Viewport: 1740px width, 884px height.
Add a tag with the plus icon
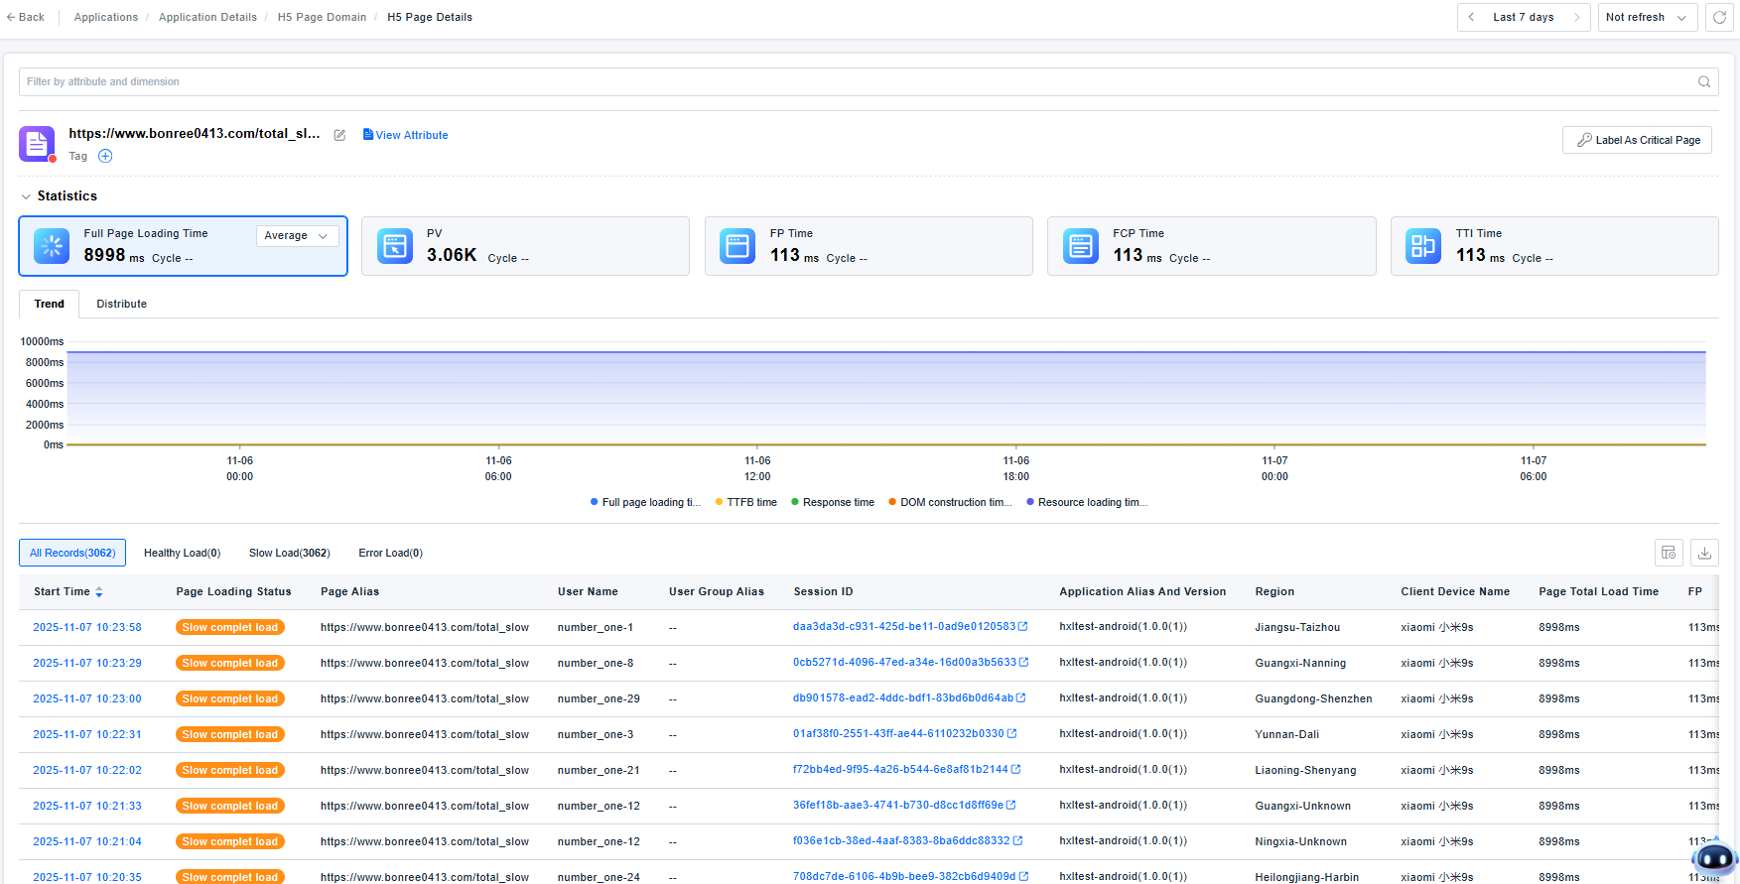(x=105, y=156)
